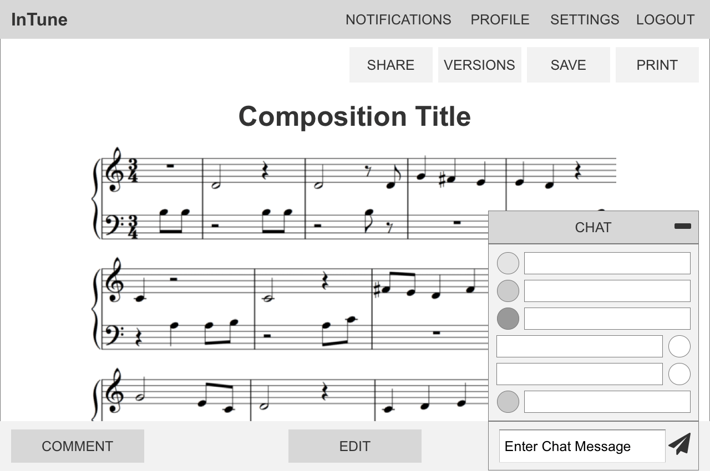Click the Composition Title heading

[354, 117]
